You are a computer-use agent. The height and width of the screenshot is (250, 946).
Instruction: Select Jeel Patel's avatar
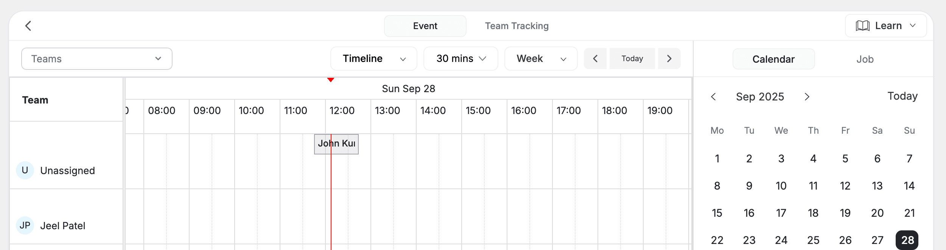coord(25,225)
